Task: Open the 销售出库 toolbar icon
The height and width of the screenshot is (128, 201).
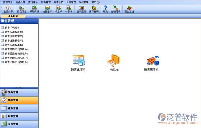Action: point(47,9)
